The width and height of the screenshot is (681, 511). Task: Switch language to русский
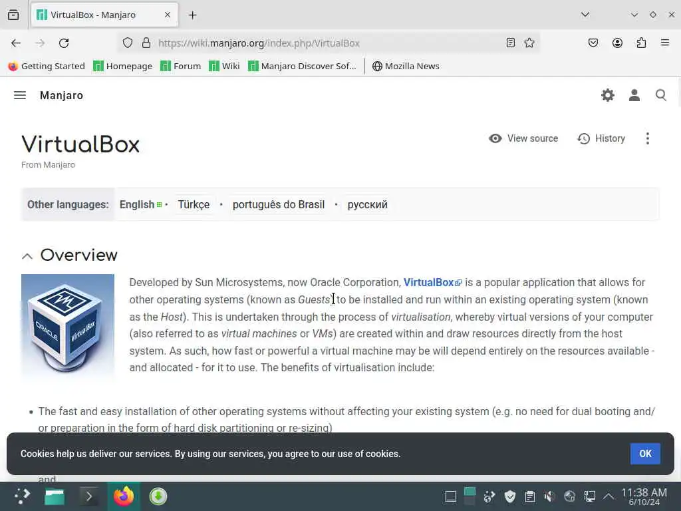click(x=367, y=204)
